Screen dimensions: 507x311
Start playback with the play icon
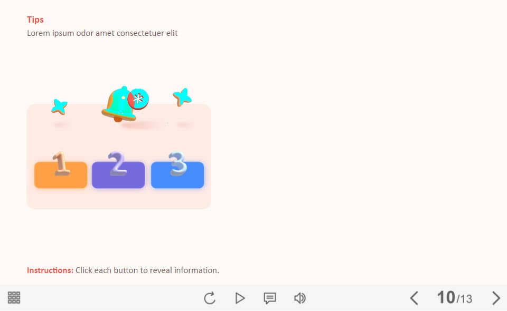coord(240,298)
